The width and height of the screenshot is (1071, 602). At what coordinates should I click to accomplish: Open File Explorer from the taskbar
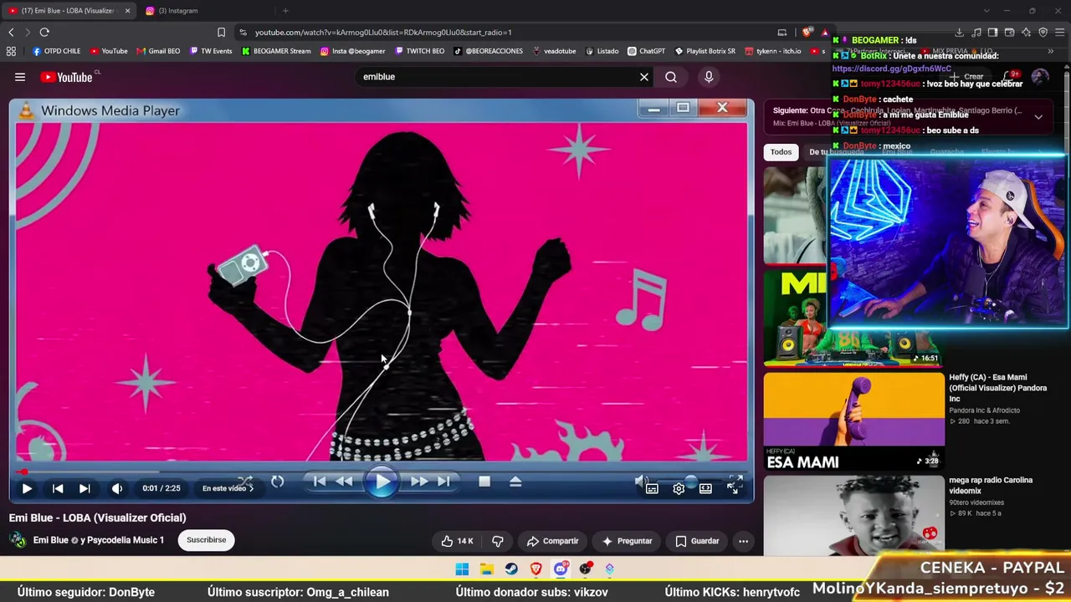(x=486, y=569)
